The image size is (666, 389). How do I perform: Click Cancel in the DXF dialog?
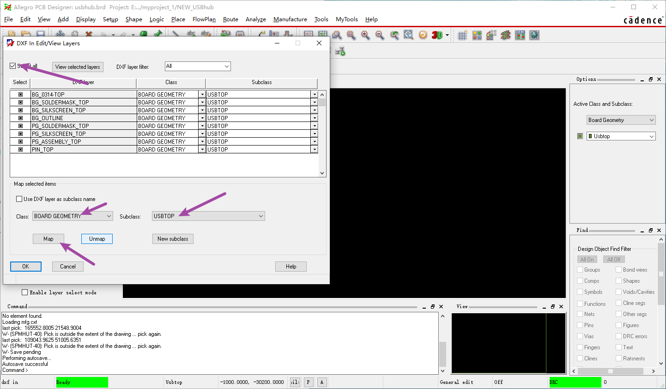[x=68, y=267]
